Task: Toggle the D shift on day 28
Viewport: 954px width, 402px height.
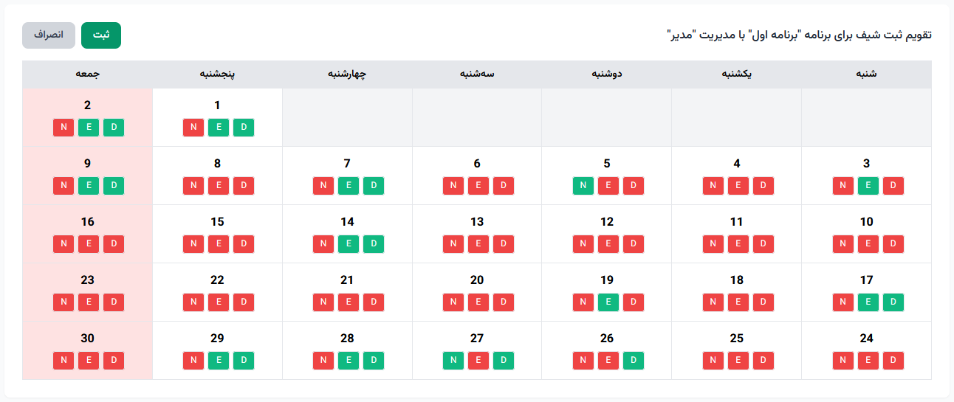Action: tap(374, 361)
